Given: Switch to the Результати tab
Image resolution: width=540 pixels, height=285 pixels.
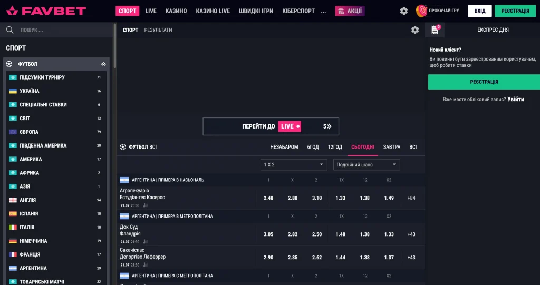Looking at the screenshot, I should point(158,30).
